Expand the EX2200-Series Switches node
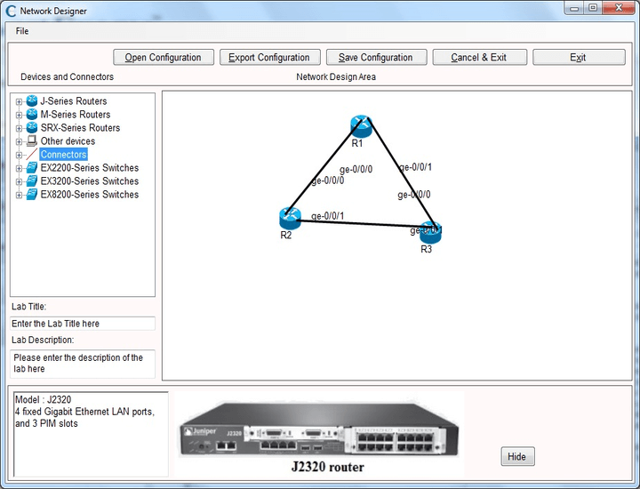Viewport: 640px width, 489px height. [x=19, y=169]
